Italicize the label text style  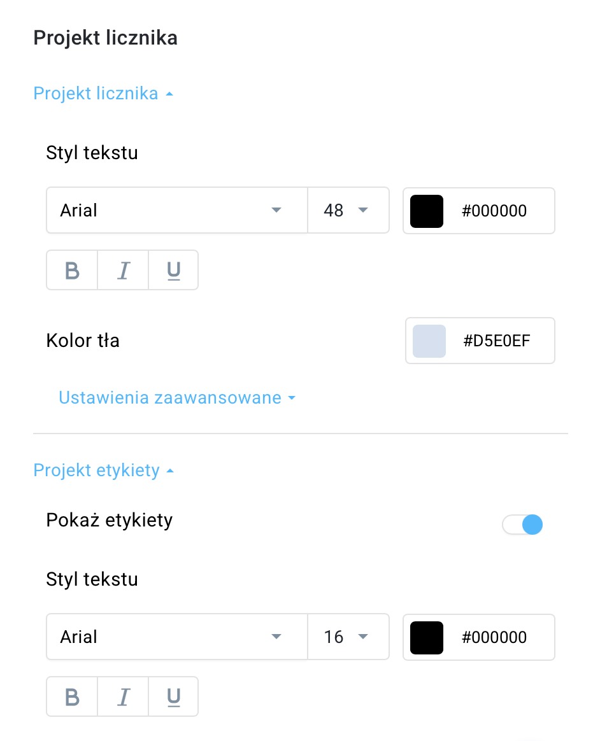pos(122,696)
